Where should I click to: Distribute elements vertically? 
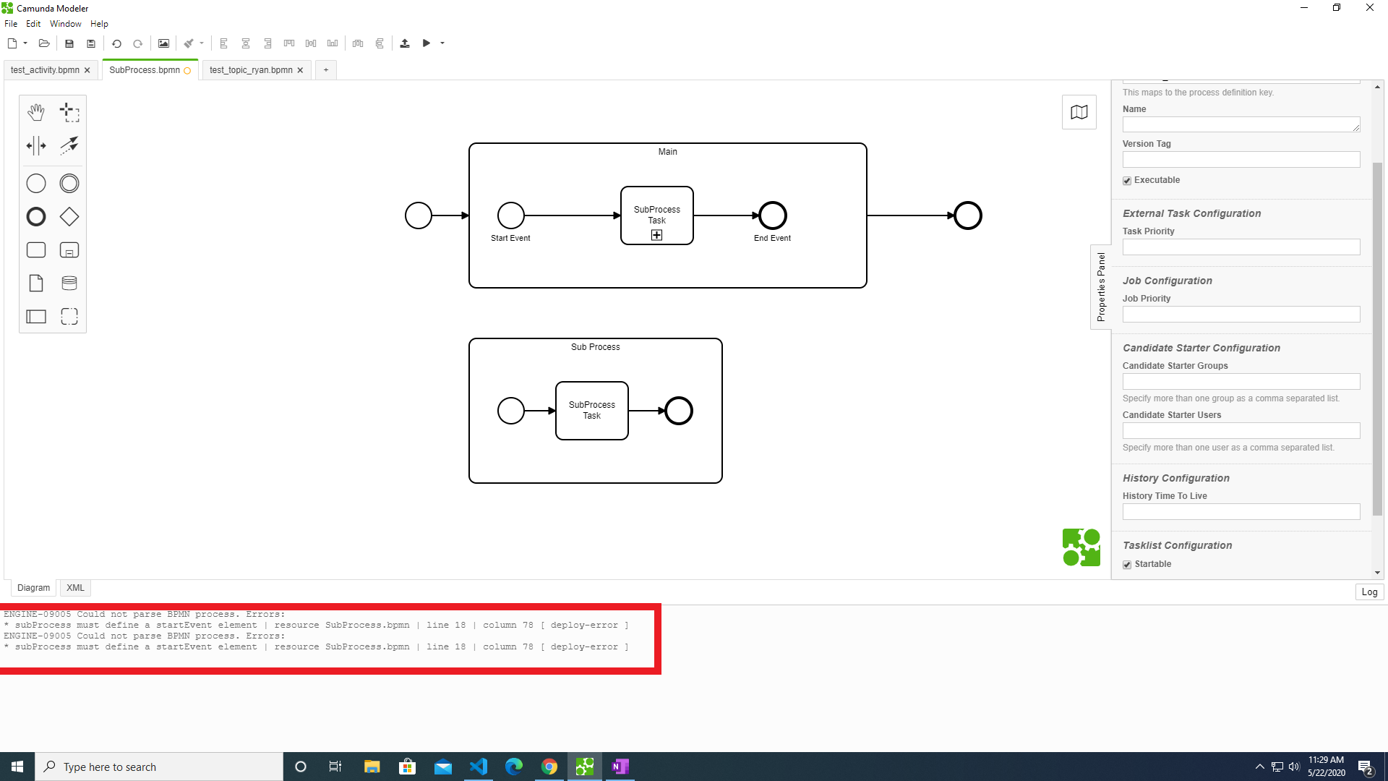pos(380,43)
